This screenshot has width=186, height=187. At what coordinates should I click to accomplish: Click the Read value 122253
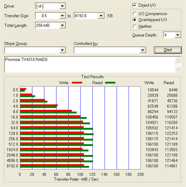point(171,133)
